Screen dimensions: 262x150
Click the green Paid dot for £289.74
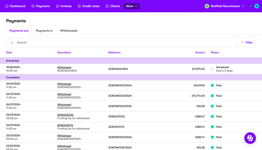[x=212, y=137]
